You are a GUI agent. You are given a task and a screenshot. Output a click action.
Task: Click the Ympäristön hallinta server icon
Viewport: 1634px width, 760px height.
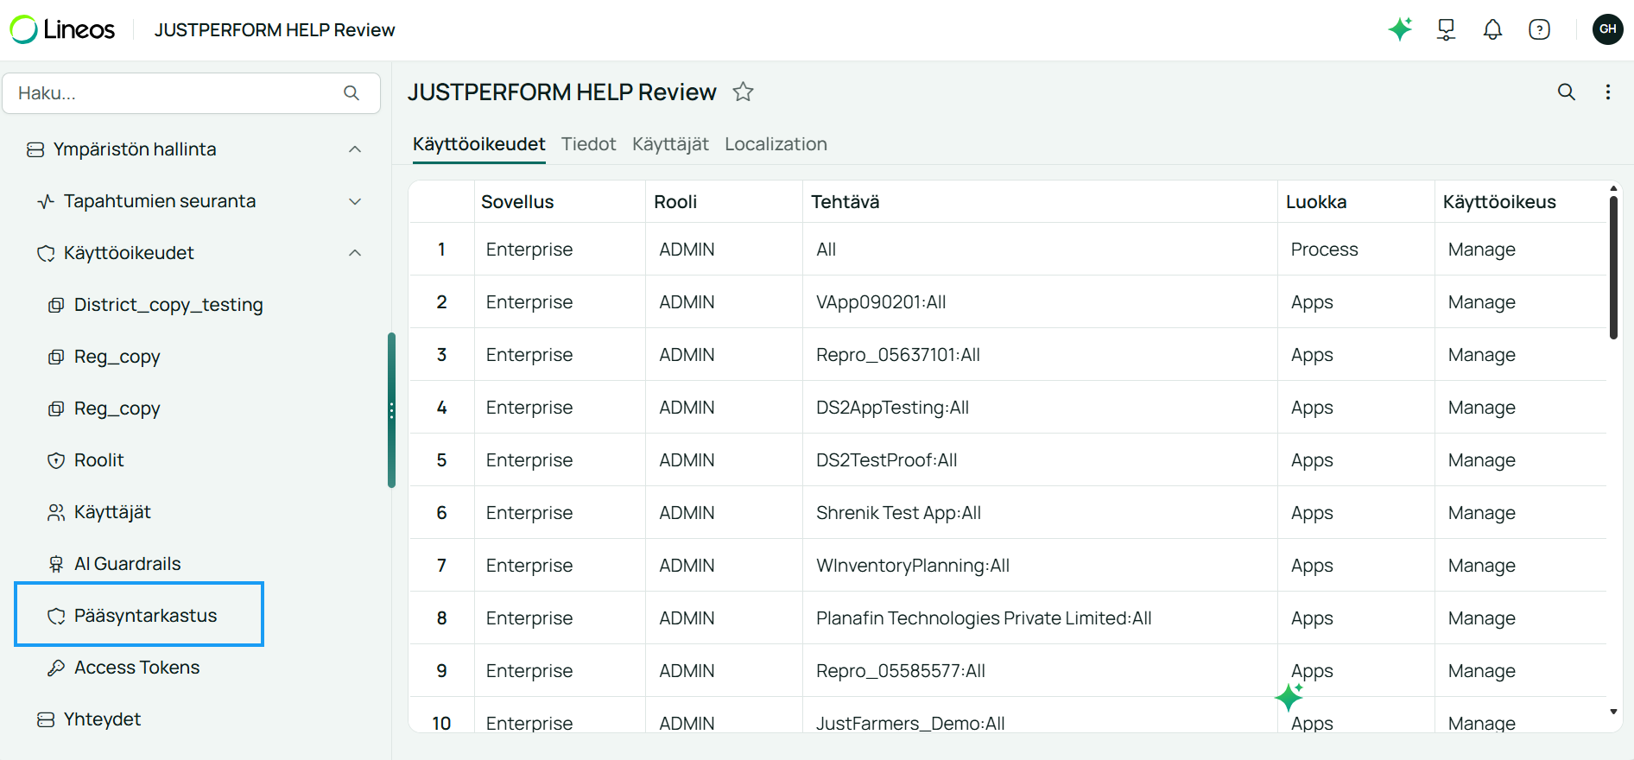35,149
